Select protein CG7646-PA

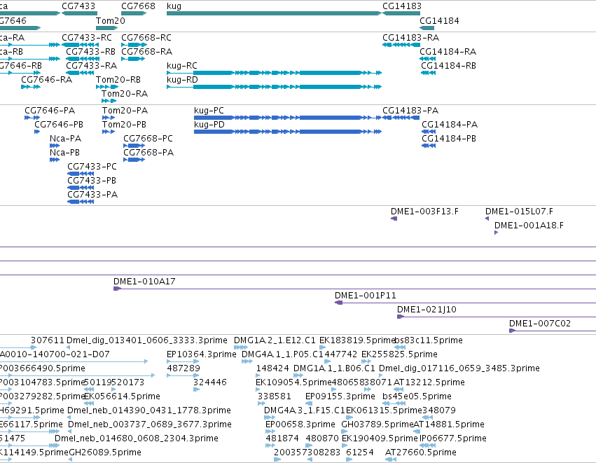coord(32,118)
